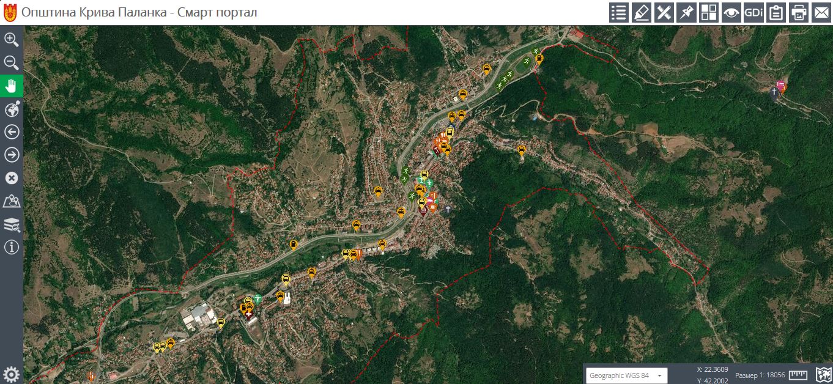Viewport: 833px width, 384px height.
Task: Click the GDi button
Action: [753, 13]
